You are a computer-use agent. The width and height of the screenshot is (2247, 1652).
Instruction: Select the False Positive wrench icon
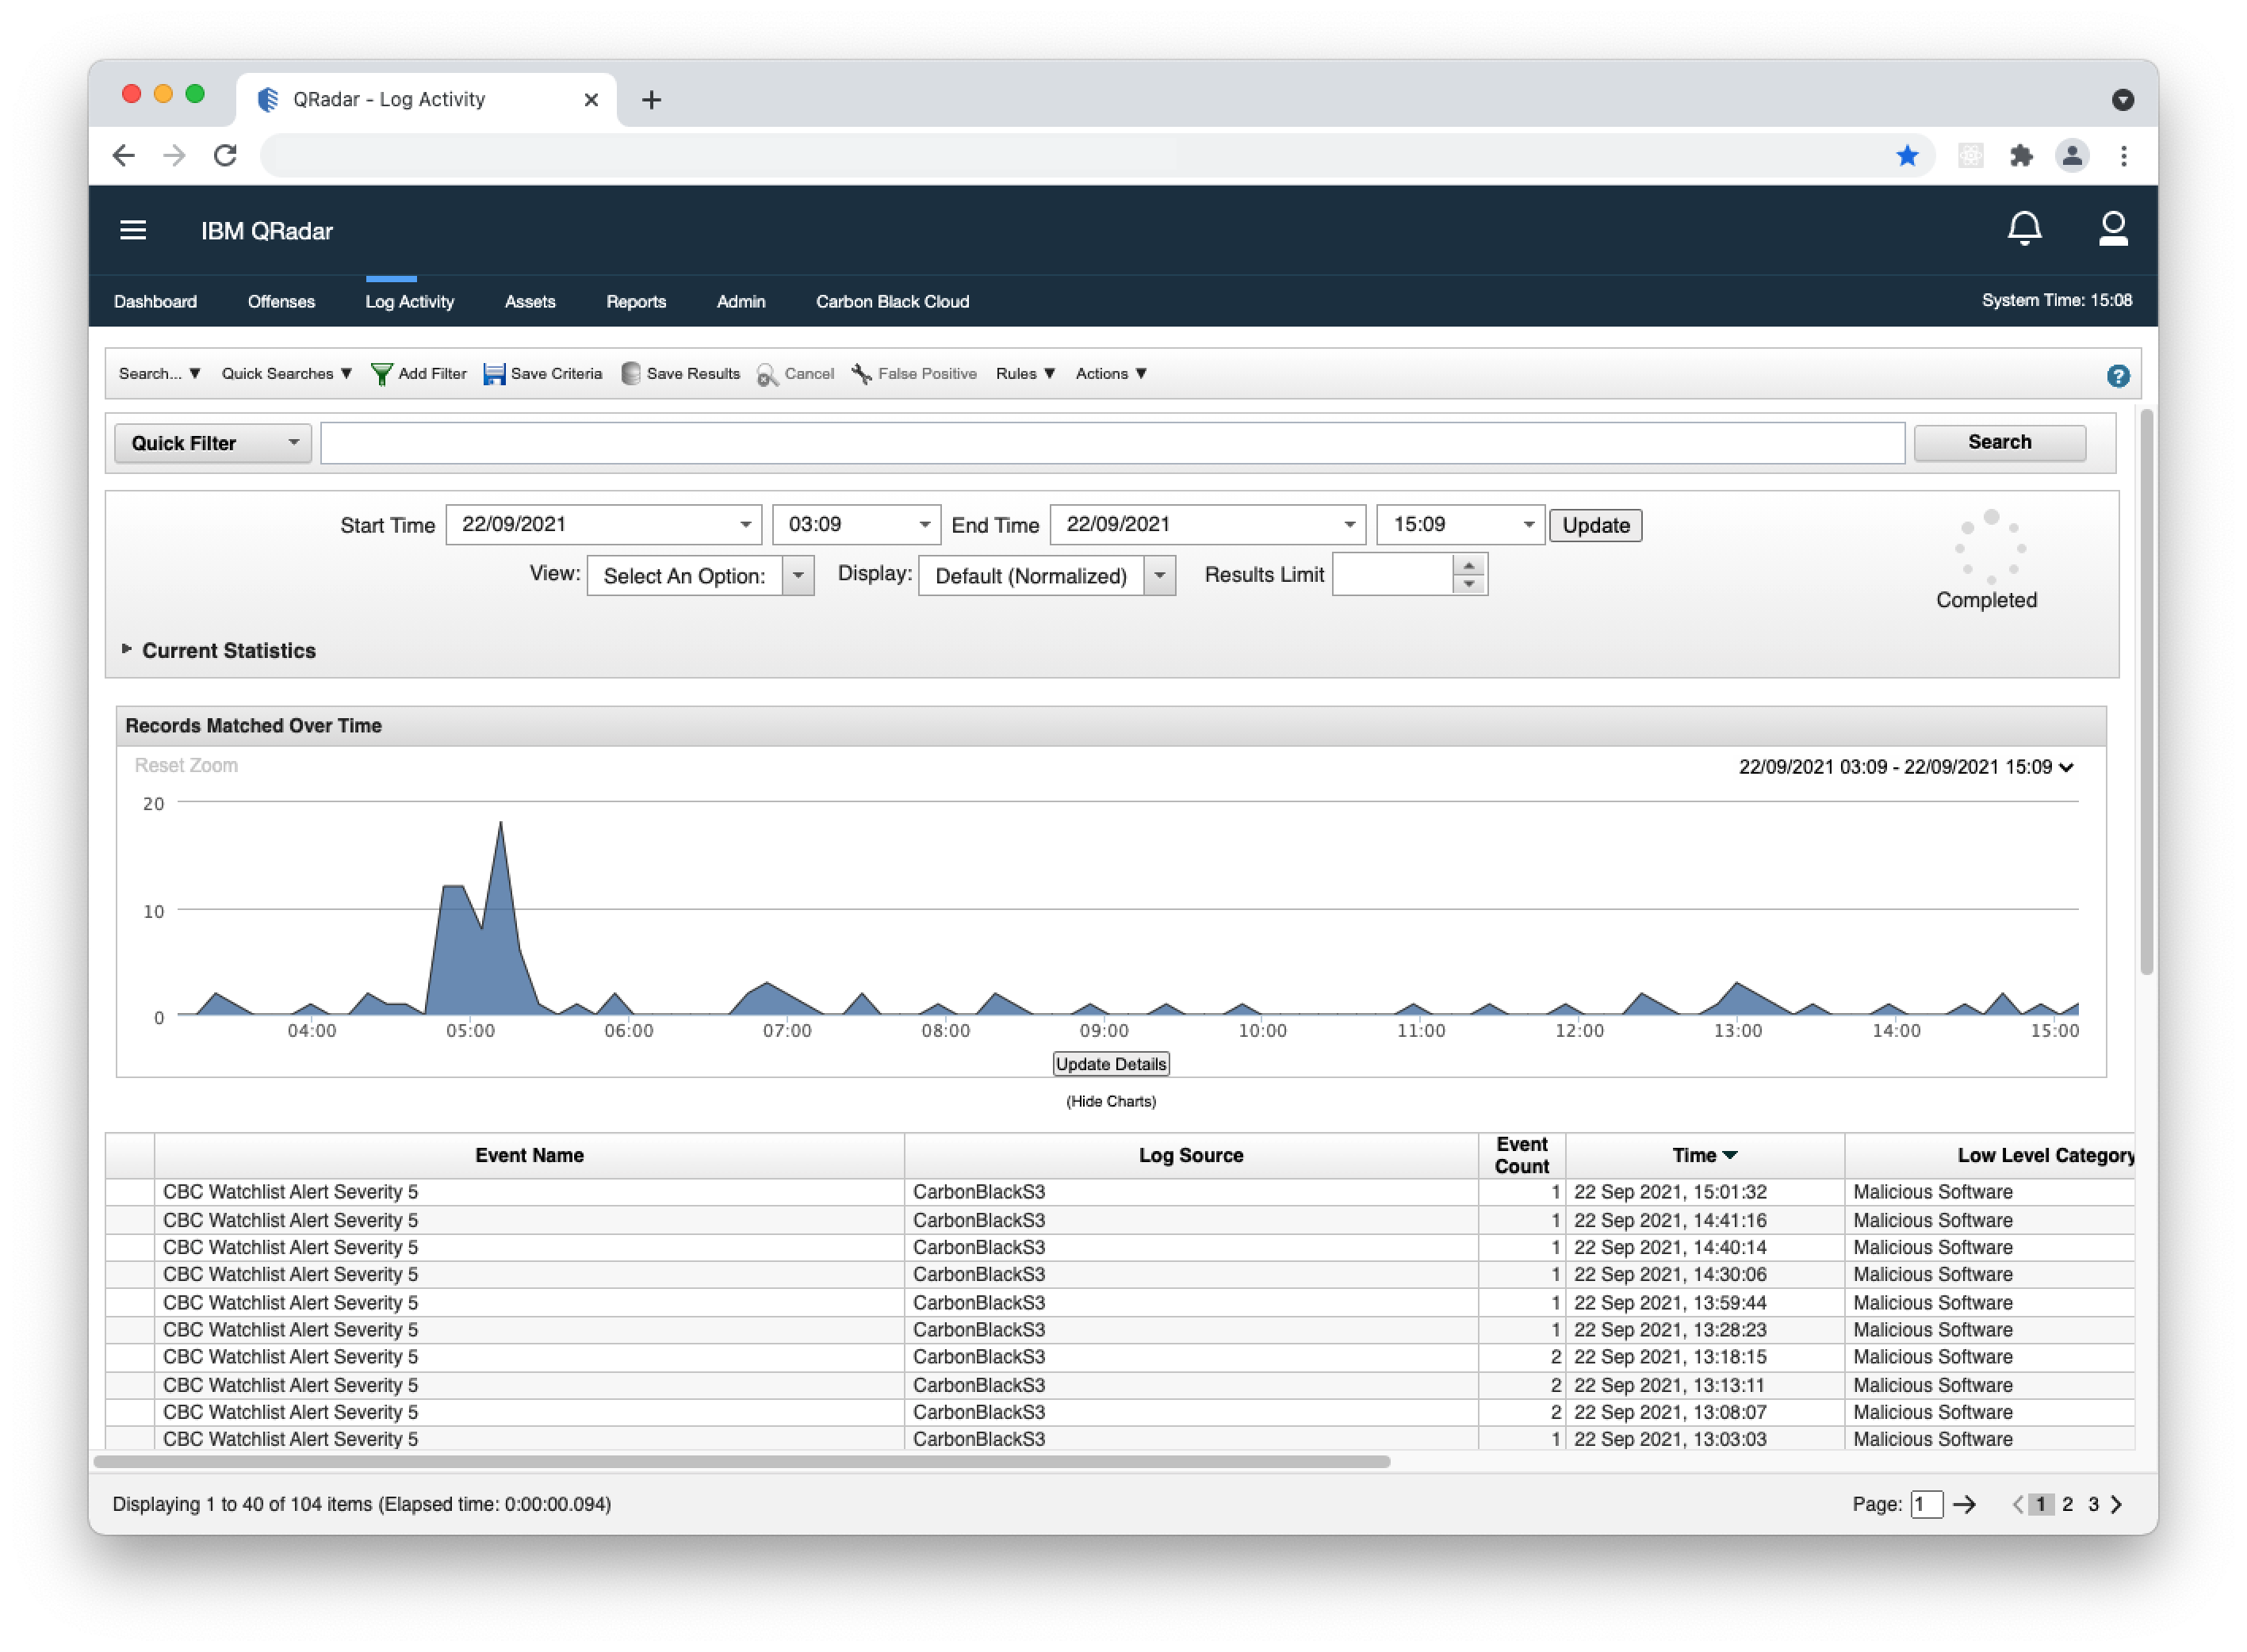tap(861, 373)
